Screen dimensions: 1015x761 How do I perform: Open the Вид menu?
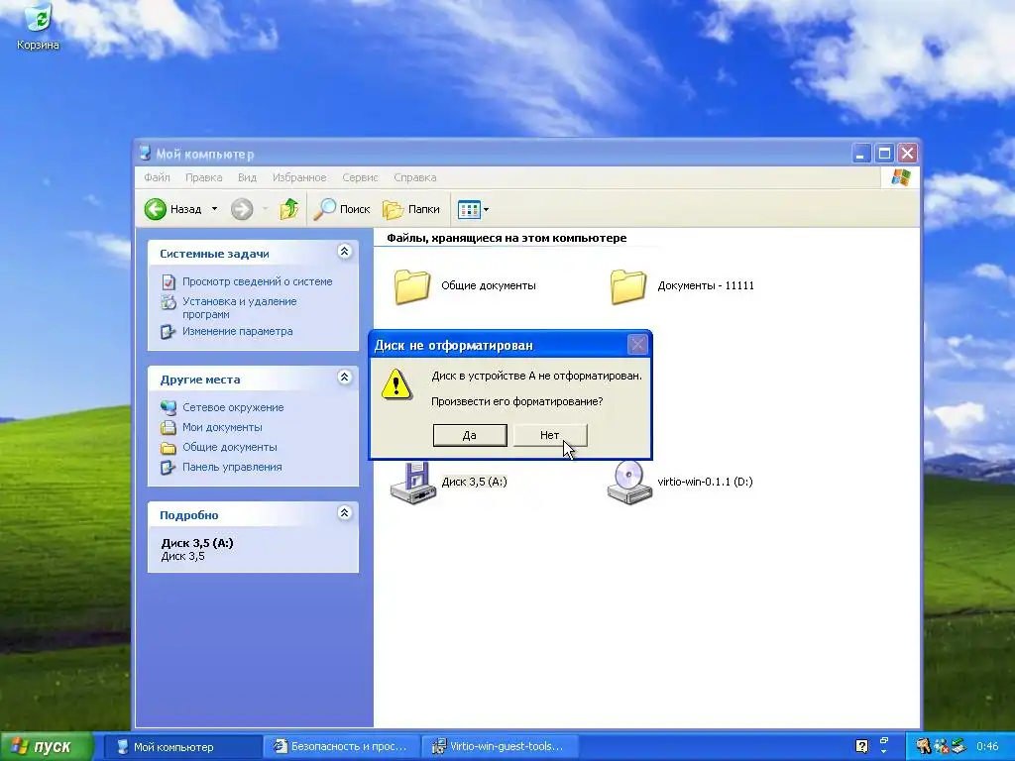[x=247, y=177]
